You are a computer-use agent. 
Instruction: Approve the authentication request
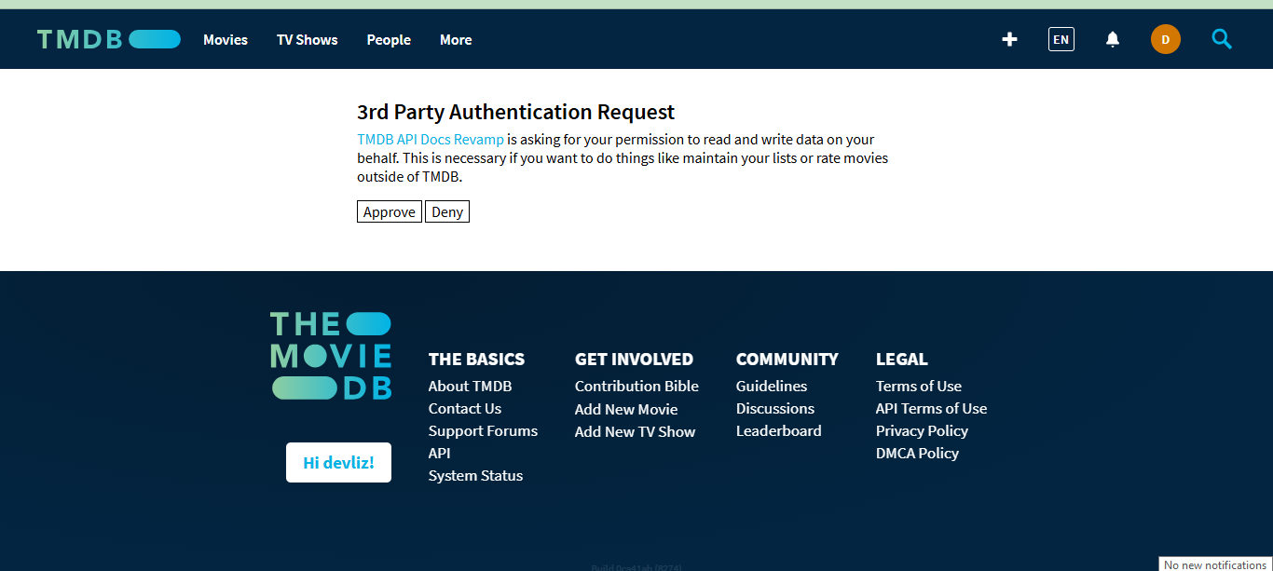coord(390,211)
